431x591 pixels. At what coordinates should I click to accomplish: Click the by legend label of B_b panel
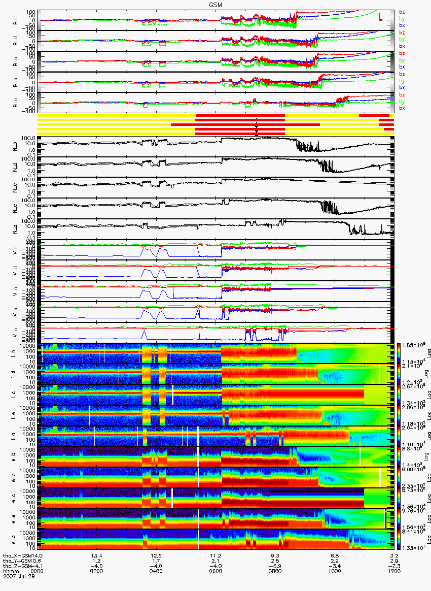[402, 18]
